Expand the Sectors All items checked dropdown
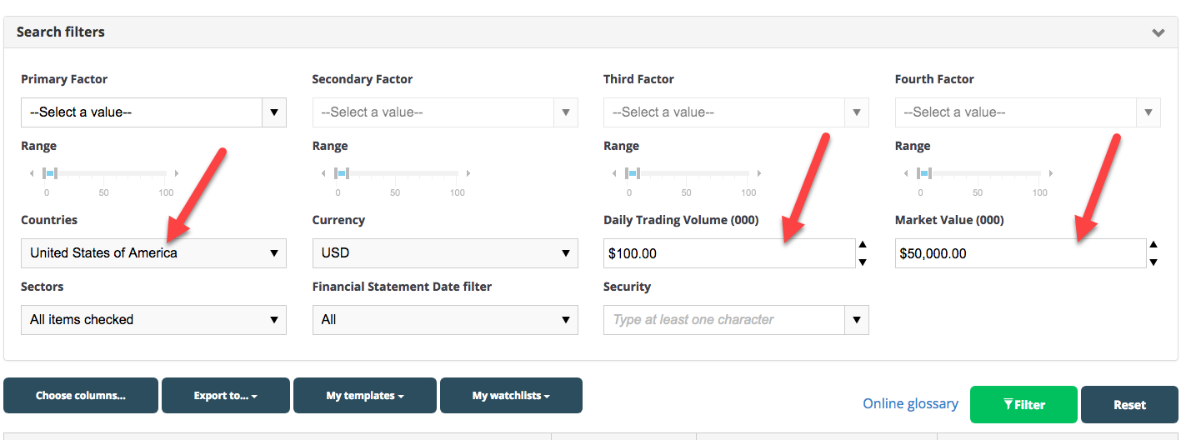Screen dimensions: 1191x440 coord(153,320)
